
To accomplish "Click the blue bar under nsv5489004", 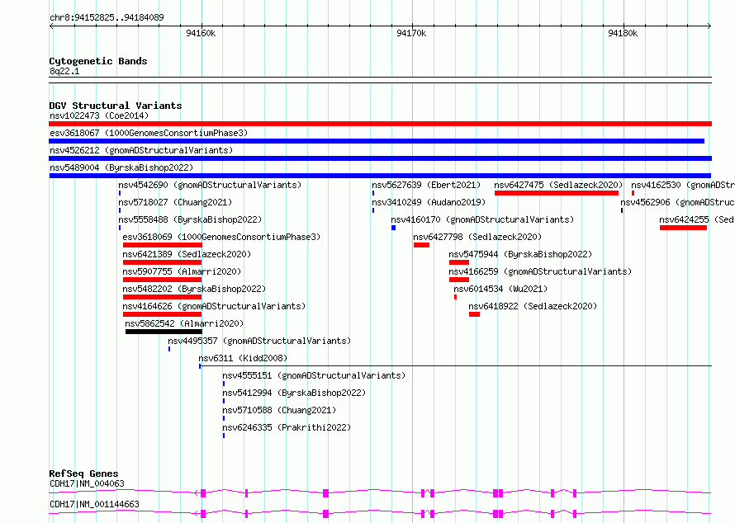I will [x=380, y=176].
